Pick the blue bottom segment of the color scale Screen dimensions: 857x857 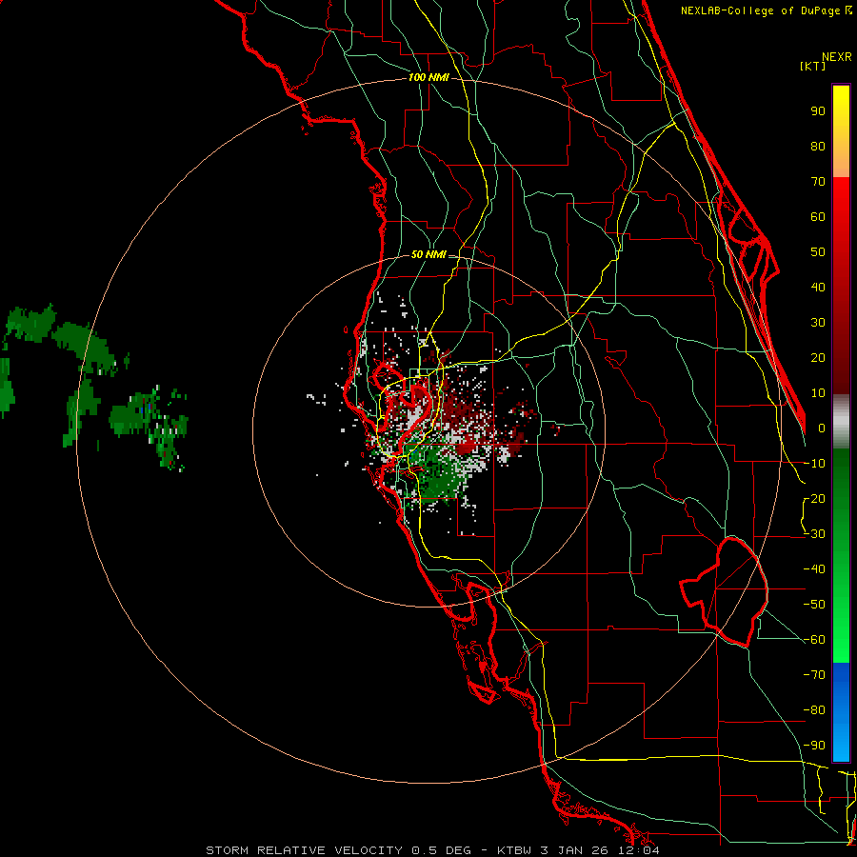coord(841,712)
